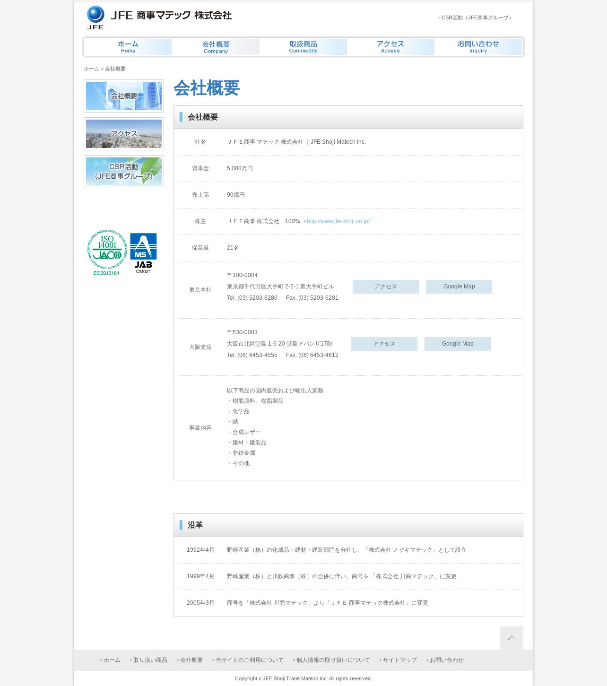Screen dimensions: 607x686
Task: Select the JFE Shoji Matech Inc. company name
Action: click(x=338, y=142)
